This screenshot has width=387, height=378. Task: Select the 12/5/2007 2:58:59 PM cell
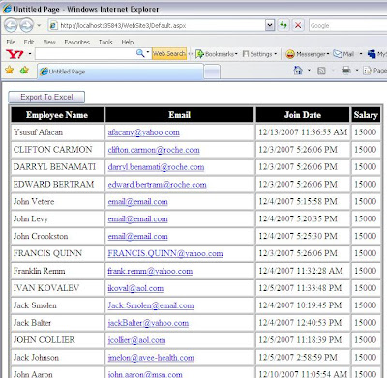pos(303,358)
